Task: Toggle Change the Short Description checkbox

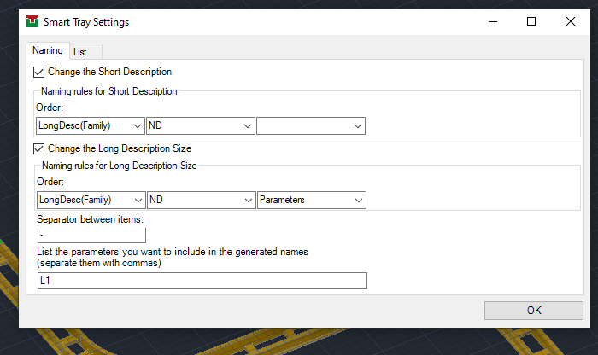Action: tap(39, 72)
